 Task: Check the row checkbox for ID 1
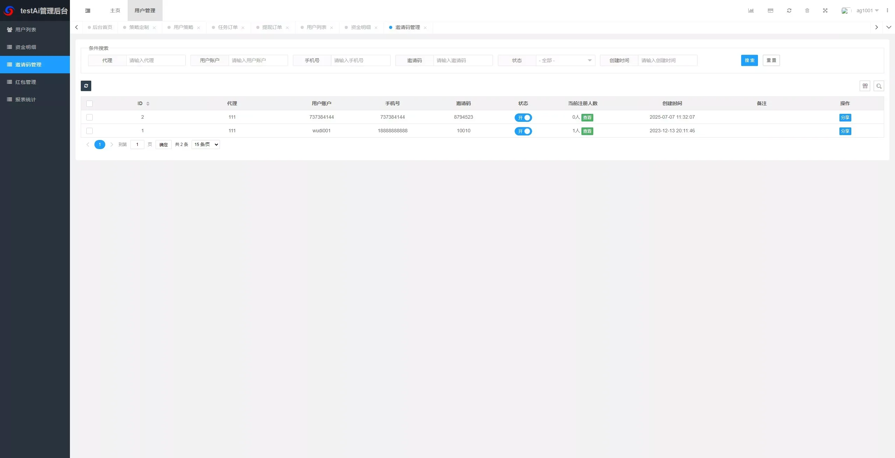89,131
